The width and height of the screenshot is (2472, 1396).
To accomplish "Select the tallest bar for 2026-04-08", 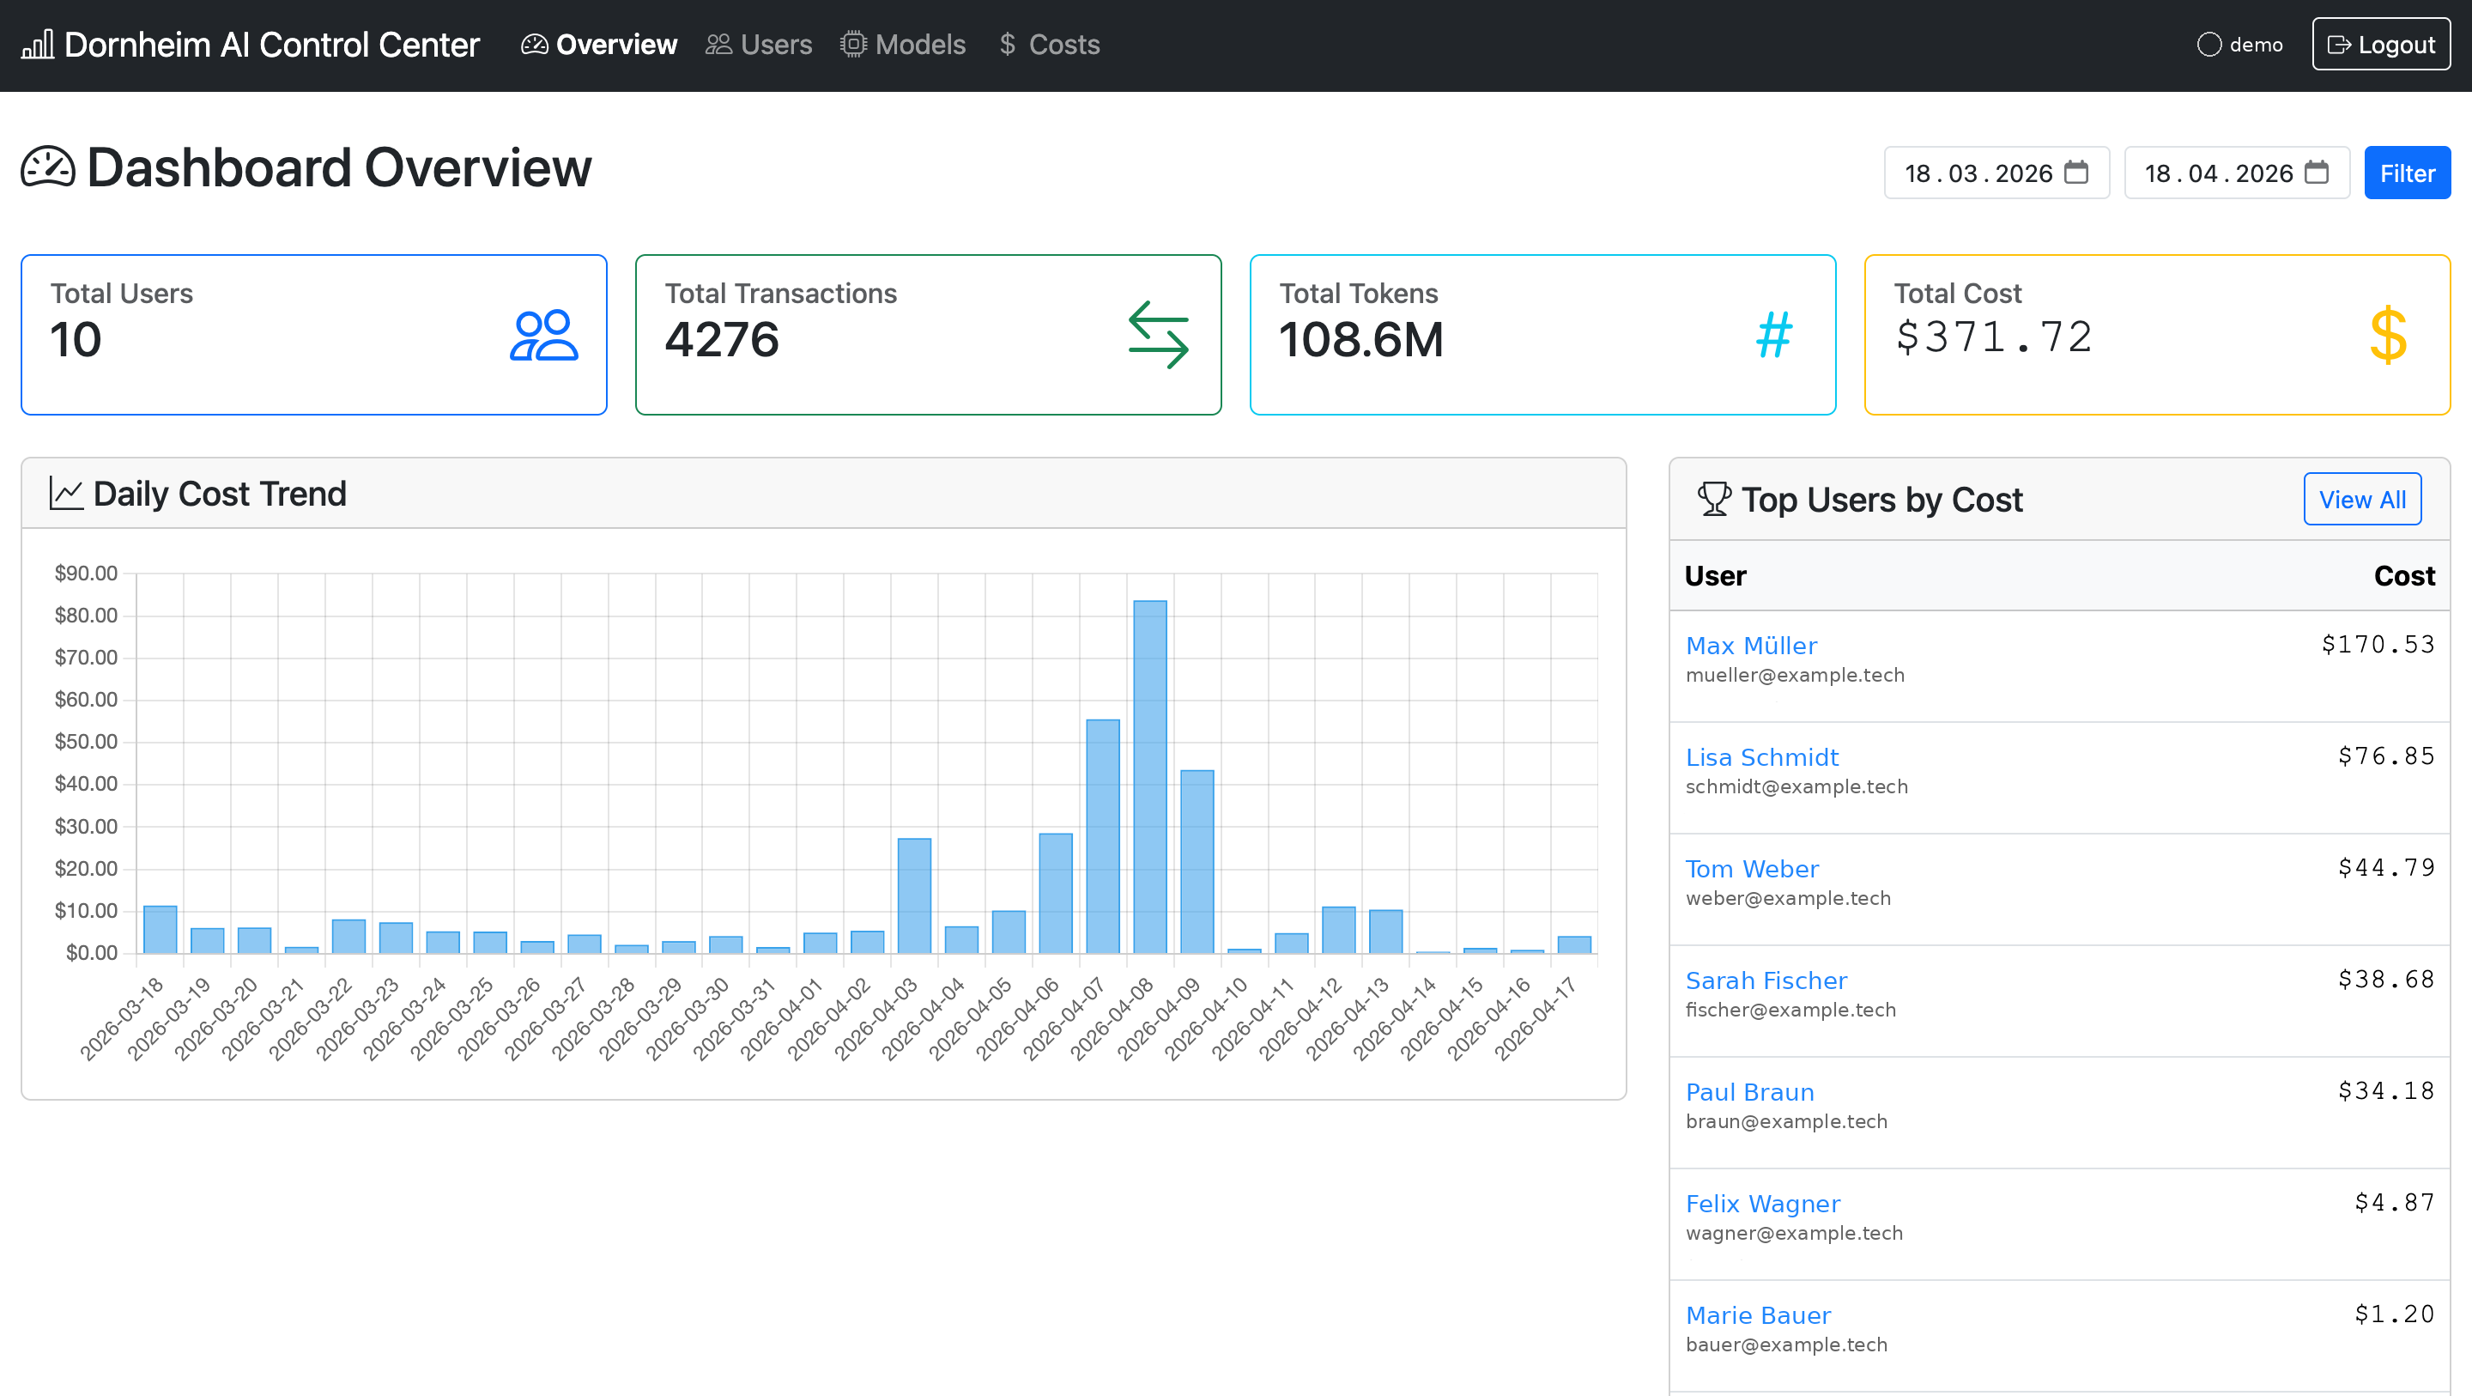I will point(1148,768).
